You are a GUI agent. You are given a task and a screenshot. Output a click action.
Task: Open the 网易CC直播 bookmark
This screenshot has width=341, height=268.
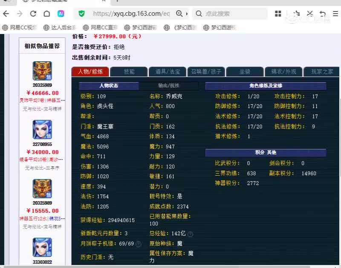pyautogui.click(x=100, y=28)
